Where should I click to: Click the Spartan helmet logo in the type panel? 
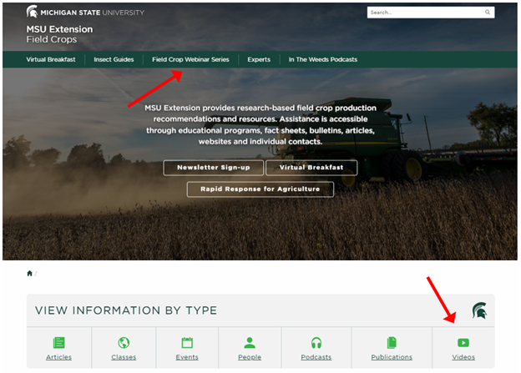click(479, 310)
